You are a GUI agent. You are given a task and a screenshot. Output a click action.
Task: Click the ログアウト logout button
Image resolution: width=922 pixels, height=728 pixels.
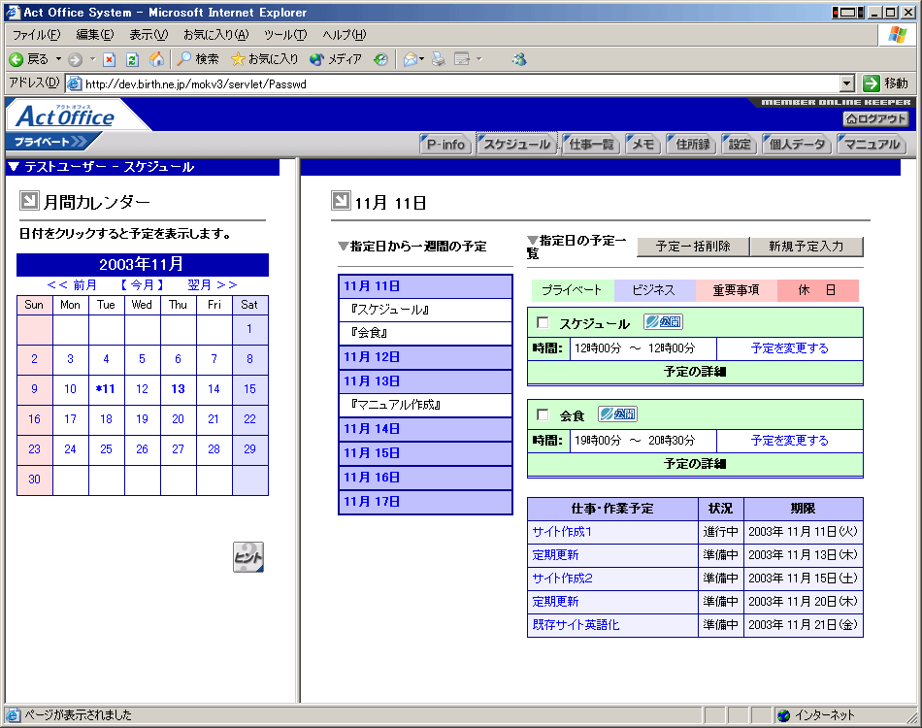pyautogui.click(x=876, y=118)
